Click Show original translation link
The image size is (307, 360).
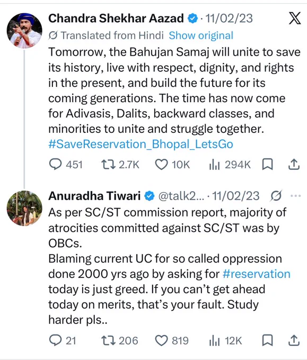pyautogui.click(x=201, y=35)
